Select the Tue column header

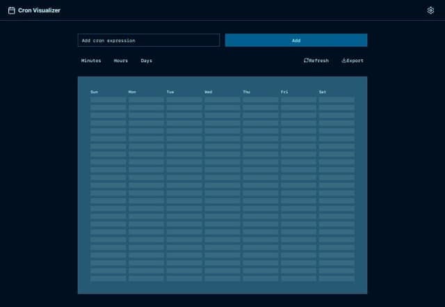[x=170, y=92]
